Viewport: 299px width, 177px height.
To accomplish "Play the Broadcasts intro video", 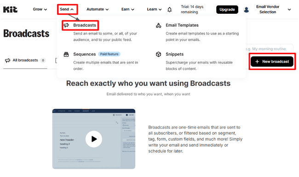I will coord(94,139).
